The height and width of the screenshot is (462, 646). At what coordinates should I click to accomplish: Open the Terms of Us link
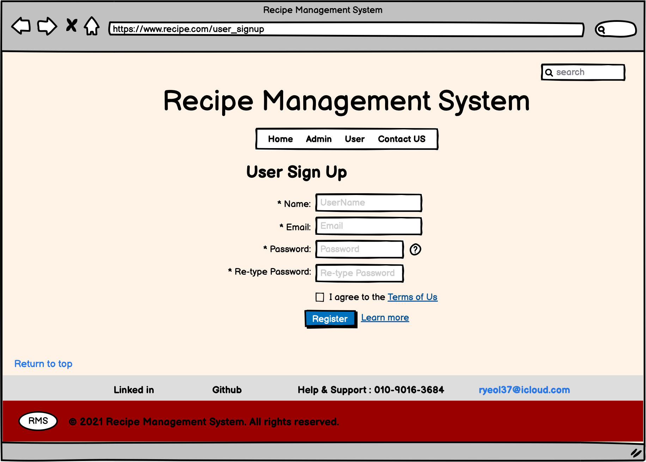pos(412,297)
